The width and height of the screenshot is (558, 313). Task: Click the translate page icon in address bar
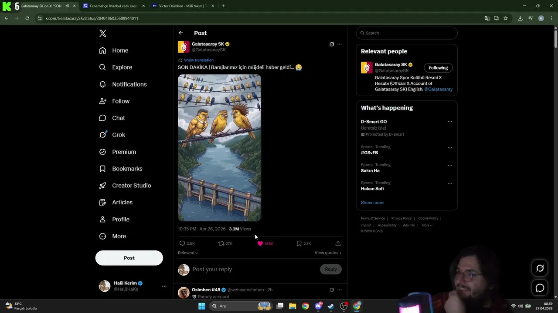coord(487,18)
